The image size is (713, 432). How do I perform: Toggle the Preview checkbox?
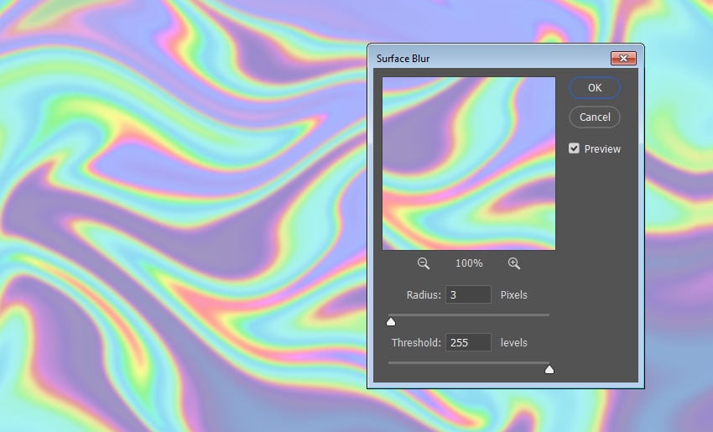click(574, 148)
